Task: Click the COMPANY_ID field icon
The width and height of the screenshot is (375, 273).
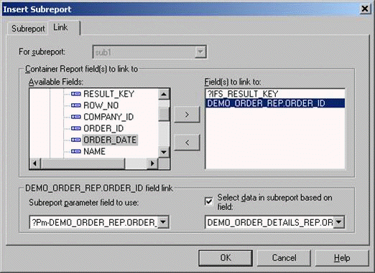Action: tap(76, 117)
